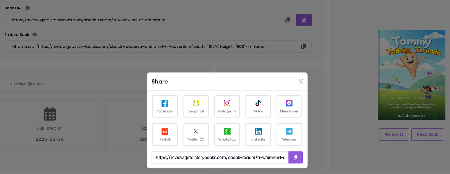This screenshot has width=450, height=174.
Task: Copy the Book URL
Action: pos(288,20)
